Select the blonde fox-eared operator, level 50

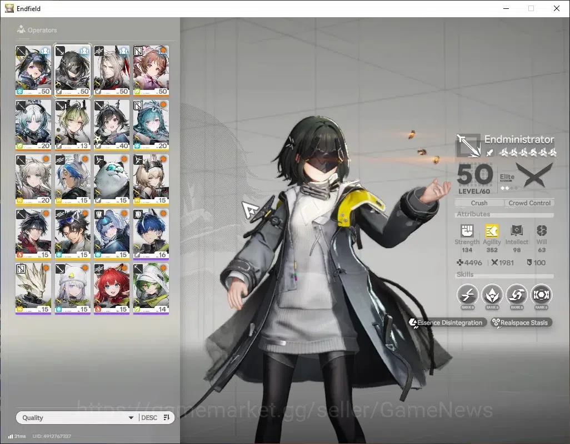[112, 71]
